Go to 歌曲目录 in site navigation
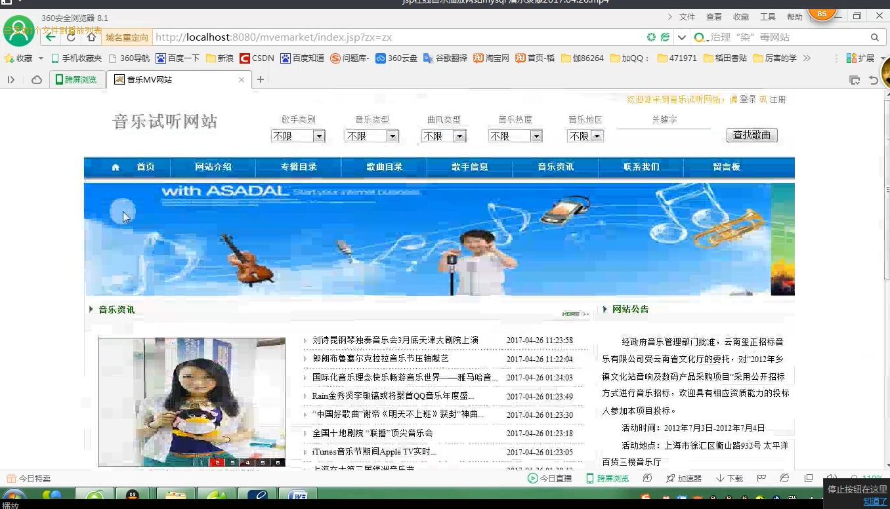The height and width of the screenshot is (509, 890). coord(384,167)
